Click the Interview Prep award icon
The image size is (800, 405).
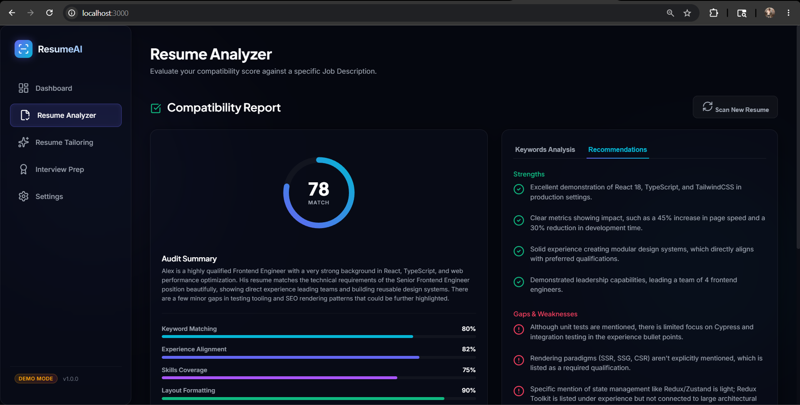(x=23, y=169)
